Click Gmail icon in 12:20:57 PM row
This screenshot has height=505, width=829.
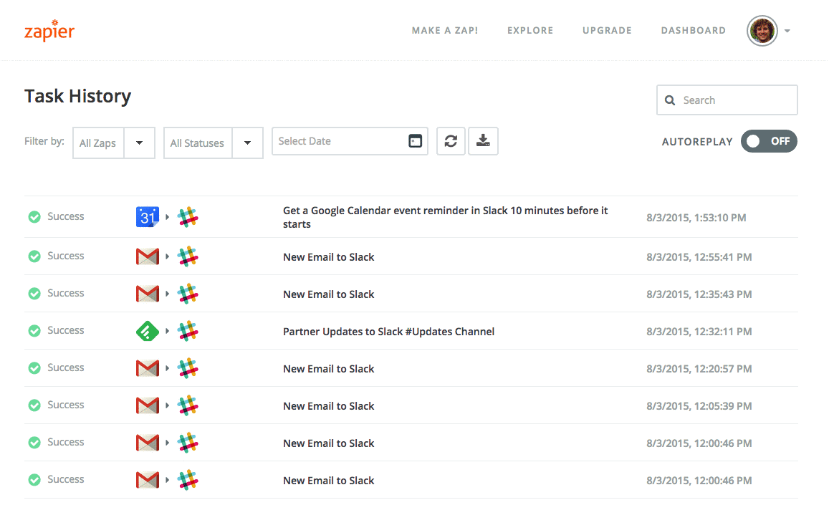coord(148,368)
